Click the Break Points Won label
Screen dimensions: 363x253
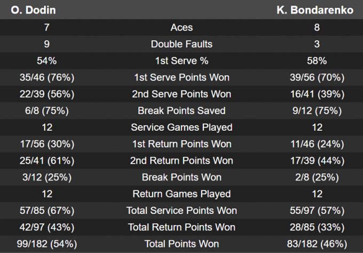[181, 177]
